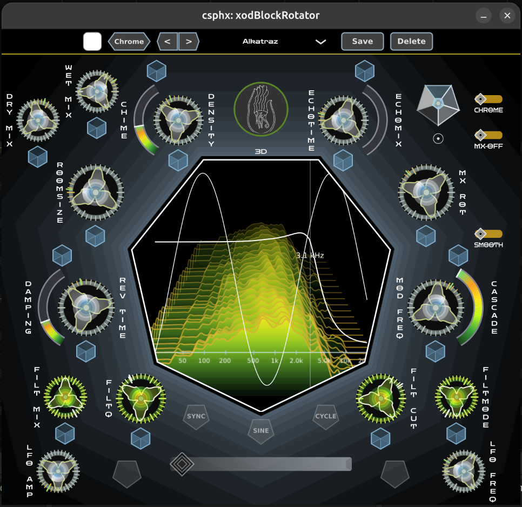This screenshot has height=507, width=522.
Task: Click the cube icon below MX Rot knob
Action: click(426, 236)
